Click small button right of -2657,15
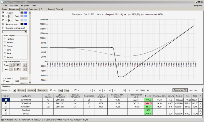The image size is (204, 122). 201,90
